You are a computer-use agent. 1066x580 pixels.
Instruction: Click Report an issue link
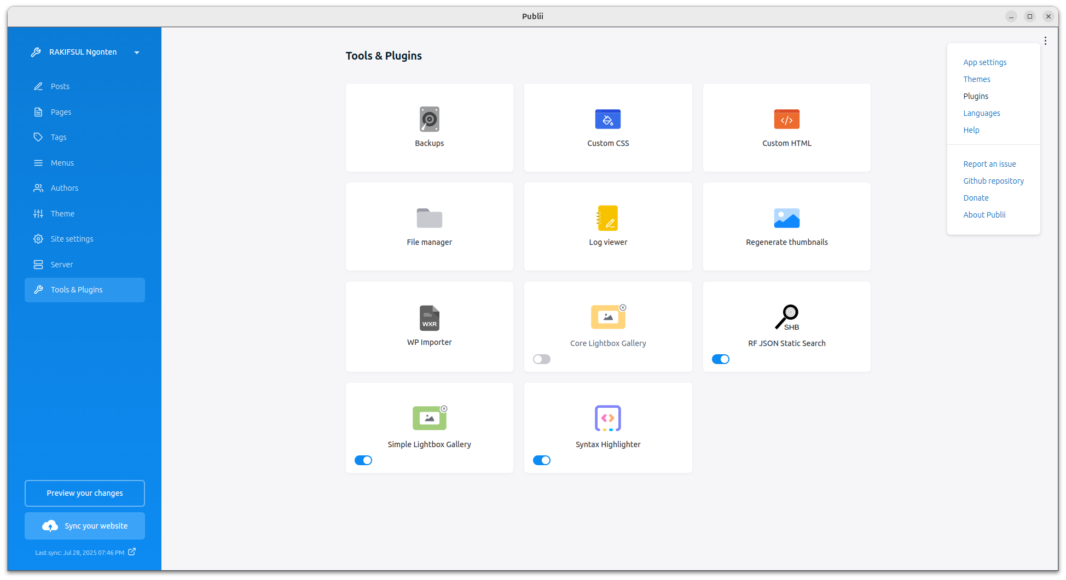pos(989,164)
